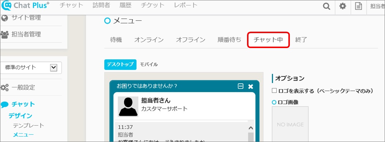385x142 pixels.
Task: Open search with the magnifier icon
Action: [x=326, y=6]
